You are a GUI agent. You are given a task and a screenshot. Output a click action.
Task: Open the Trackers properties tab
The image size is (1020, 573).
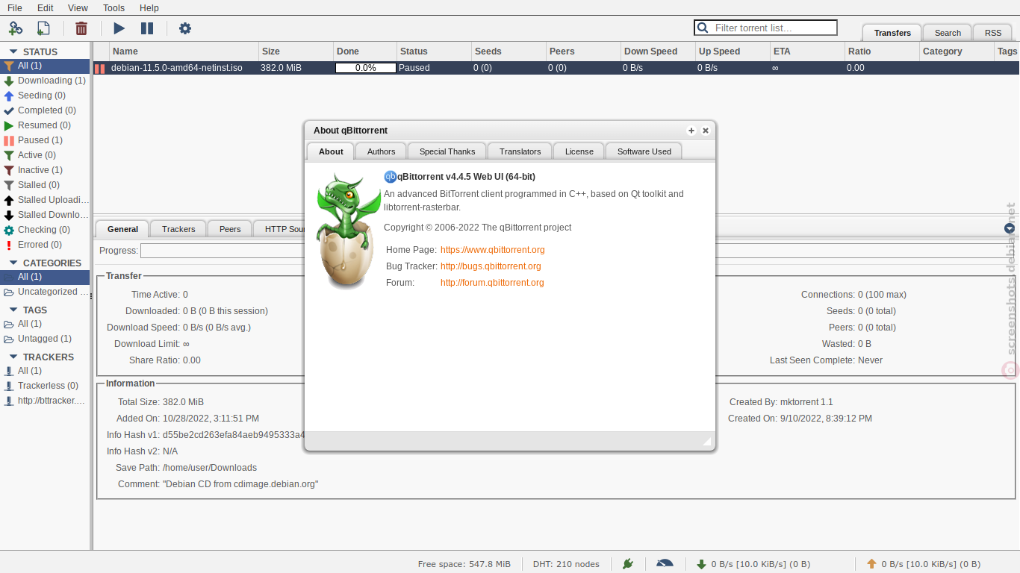(178, 229)
